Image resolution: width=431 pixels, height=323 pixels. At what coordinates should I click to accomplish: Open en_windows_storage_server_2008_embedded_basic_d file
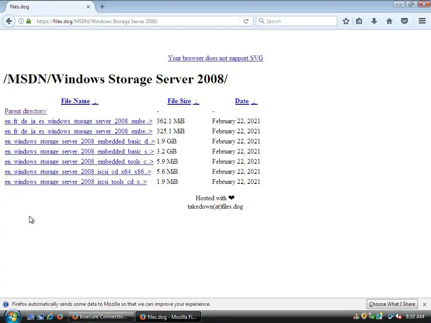click(x=80, y=141)
